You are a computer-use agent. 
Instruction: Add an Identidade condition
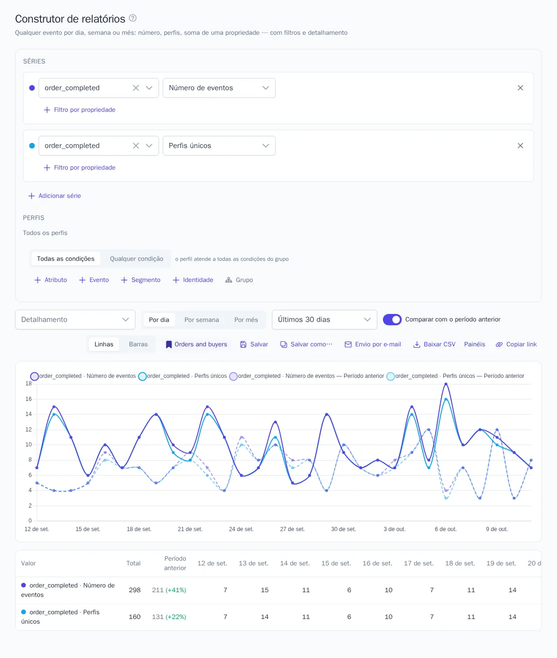click(x=193, y=280)
